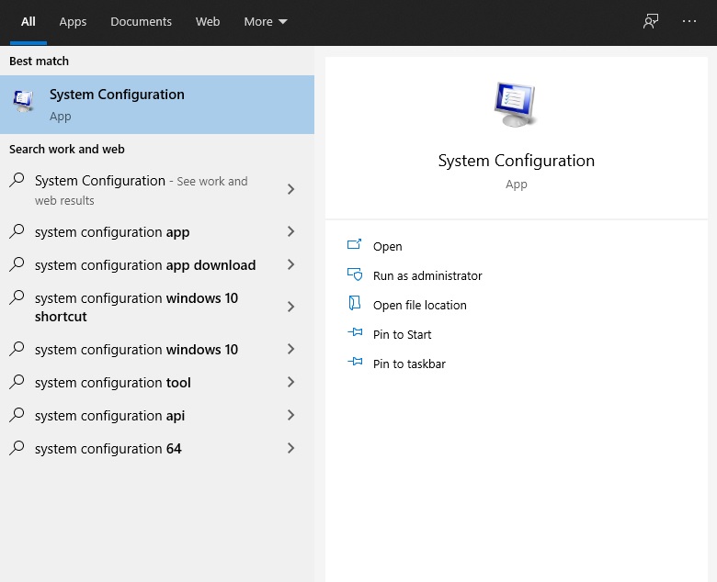The image size is (717, 582).
Task: Open the More dropdown menu
Action: coord(266,21)
